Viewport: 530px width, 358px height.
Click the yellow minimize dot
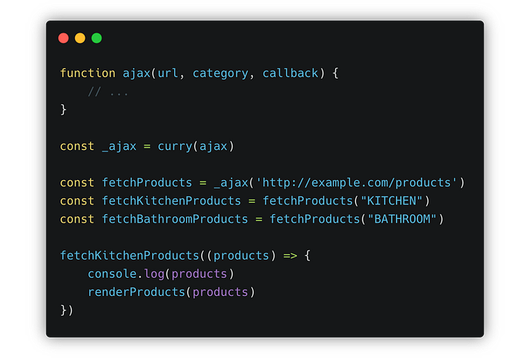(80, 38)
